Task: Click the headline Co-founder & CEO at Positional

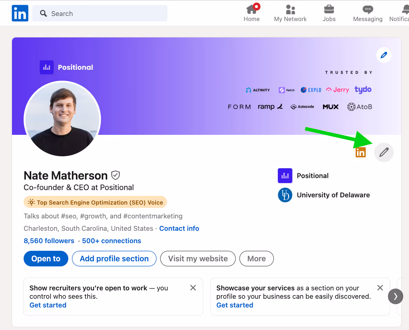Action: (79, 188)
